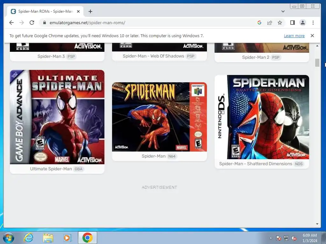The width and height of the screenshot is (326, 244).
Task: Click the Spider-Man N64 title text
Action: coord(154,156)
